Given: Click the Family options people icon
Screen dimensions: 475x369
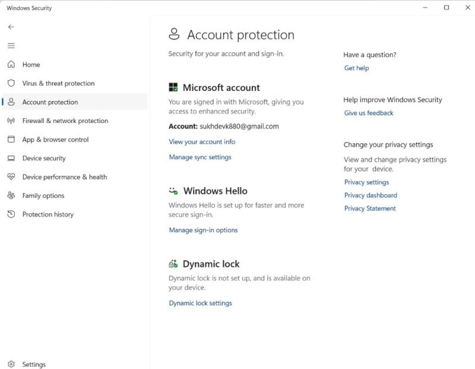Looking at the screenshot, I should pyautogui.click(x=11, y=195).
